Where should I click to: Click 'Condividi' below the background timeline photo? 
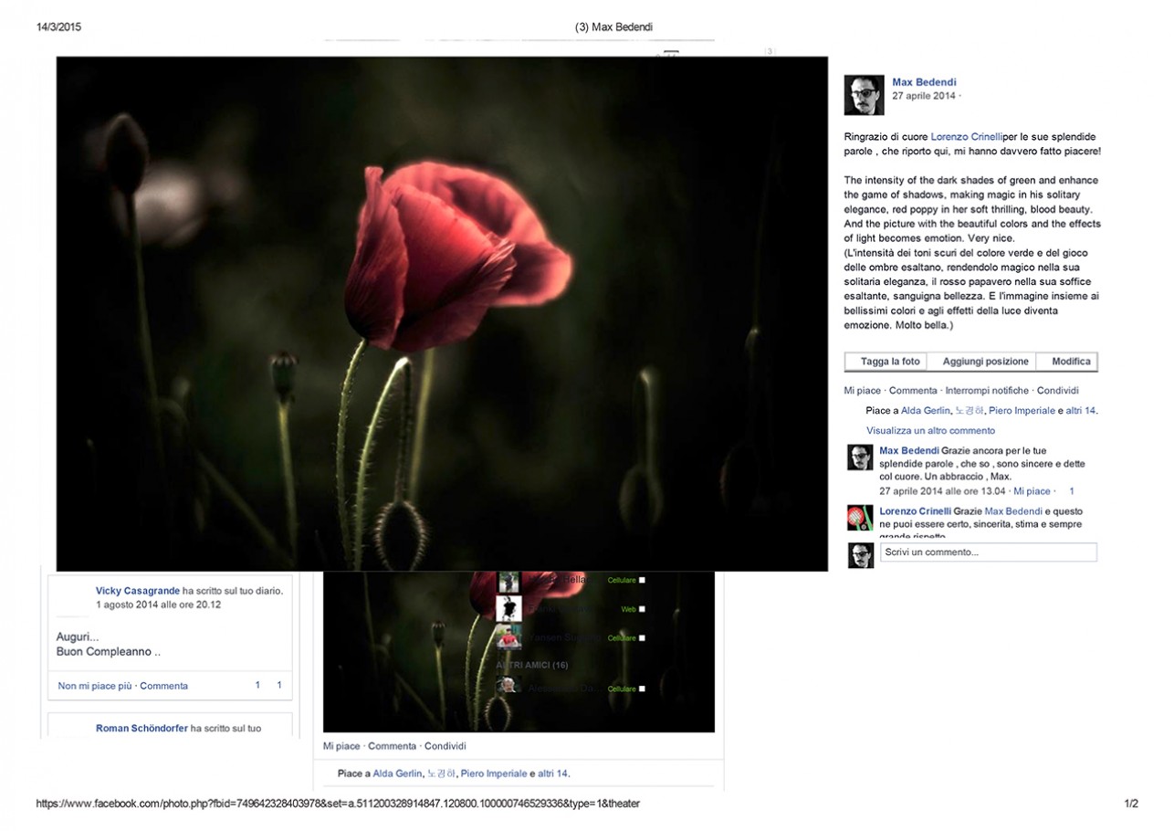[x=445, y=746]
